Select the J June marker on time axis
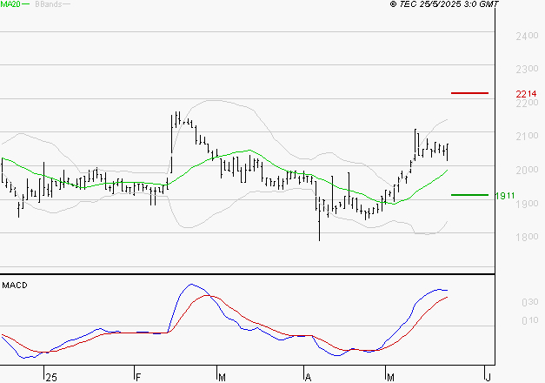 (488, 378)
